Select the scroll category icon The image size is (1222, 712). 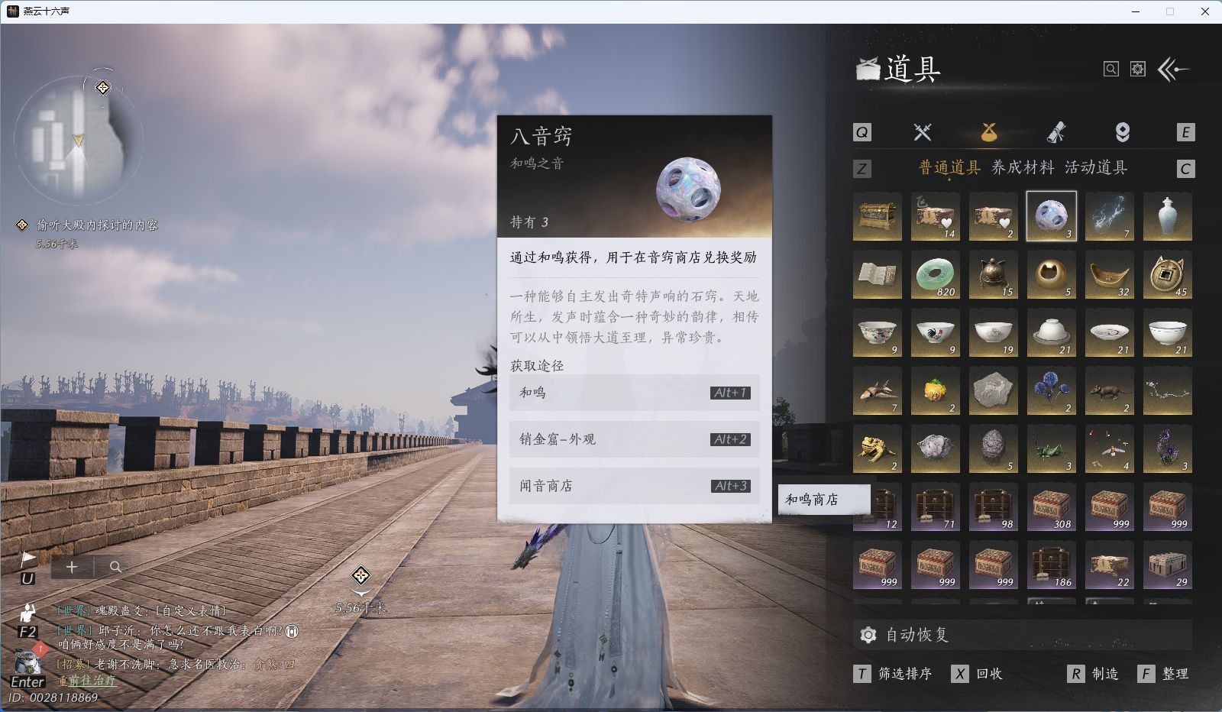point(1056,131)
